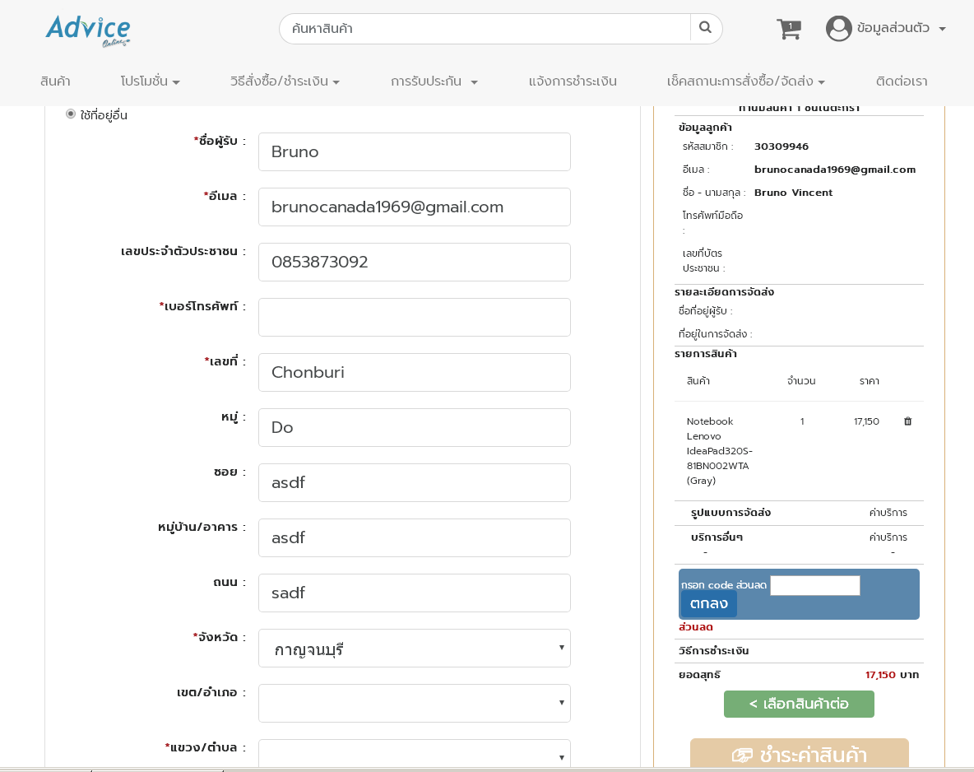The image size is (974, 772).
Task: Open the shopping cart icon
Action: coord(789,29)
